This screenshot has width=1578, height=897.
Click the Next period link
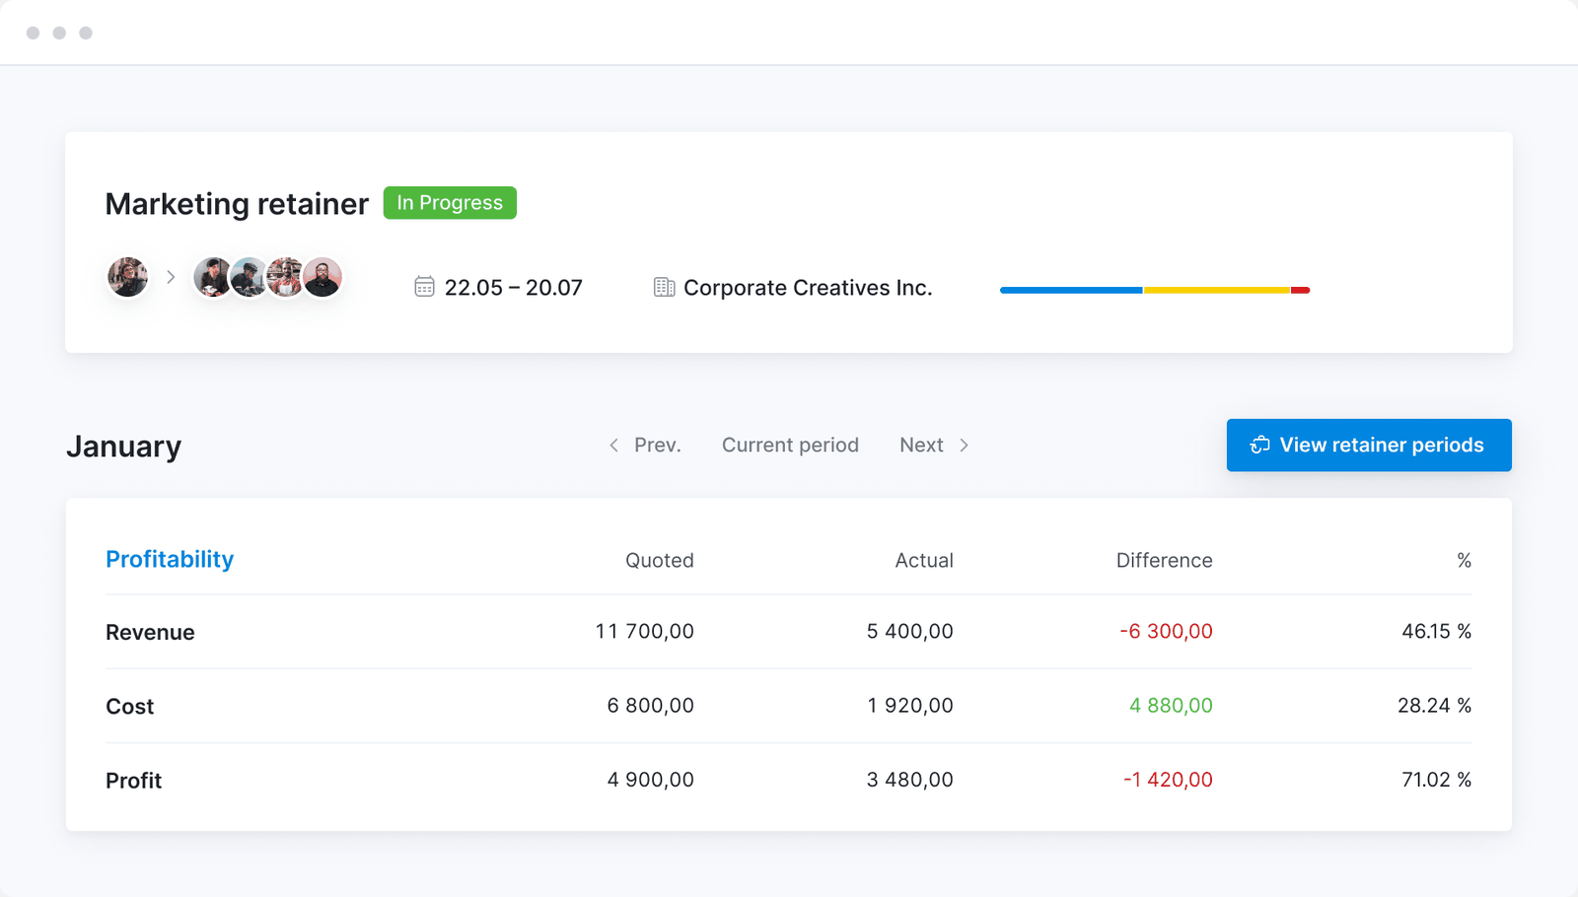tap(921, 446)
